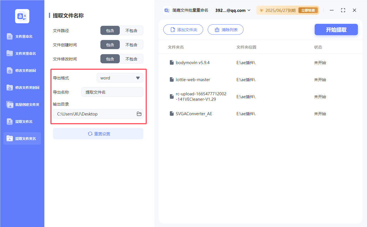Viewport: 367px width, 227px height.
Task: Open the 导出格式 word dropdown
Action: click(x=120, y=78)
